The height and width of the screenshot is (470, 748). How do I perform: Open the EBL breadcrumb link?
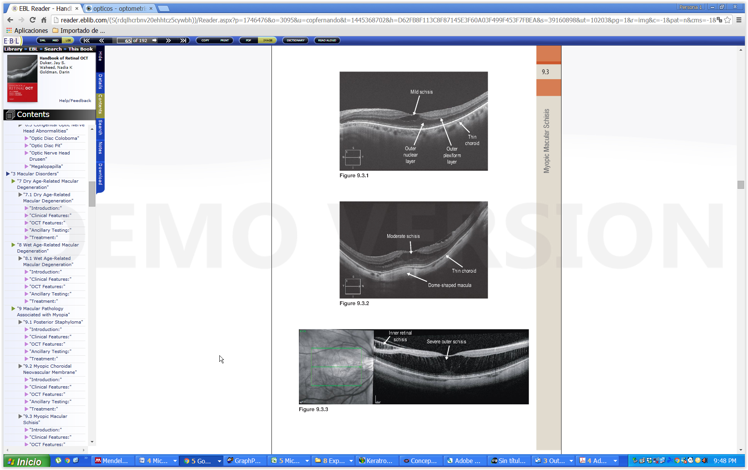pos(33,49)
